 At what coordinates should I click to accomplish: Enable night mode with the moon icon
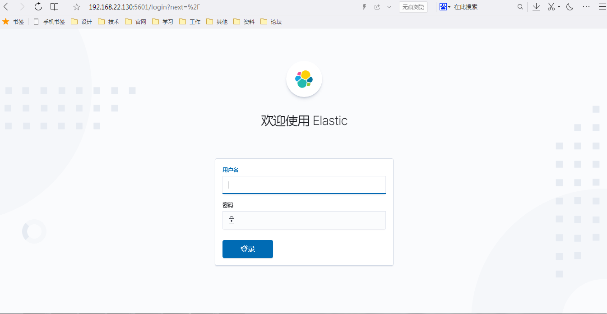point(570,7)
